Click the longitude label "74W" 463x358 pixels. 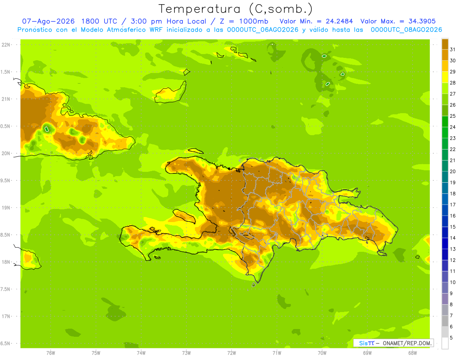click(141, 353)
